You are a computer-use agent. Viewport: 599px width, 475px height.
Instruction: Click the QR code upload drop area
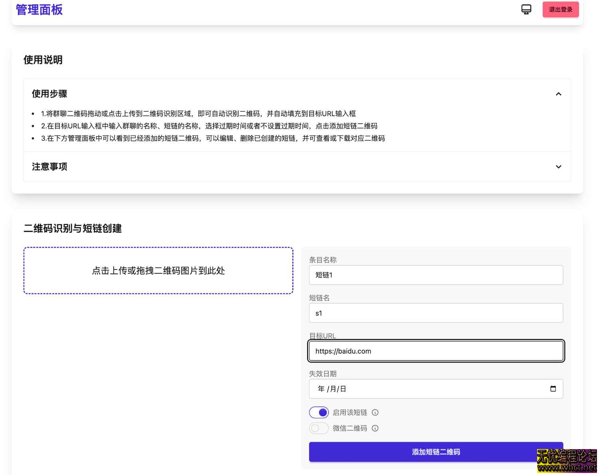(x=158, y=271)
